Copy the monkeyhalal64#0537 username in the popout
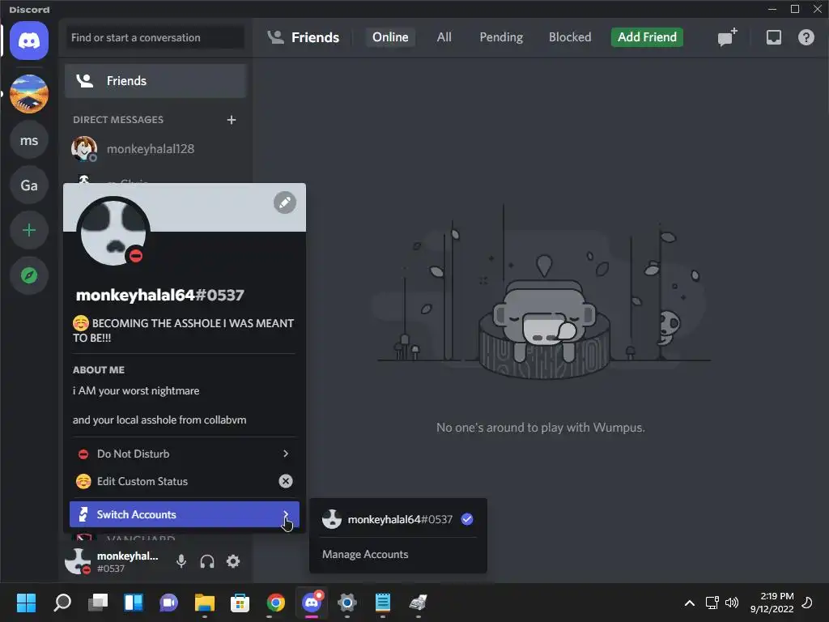Screen dimensions: 829x622 click(160, 295)
